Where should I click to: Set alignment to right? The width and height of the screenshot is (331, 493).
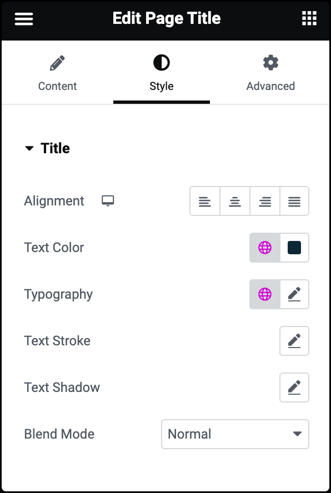click(x=264, y=201)
